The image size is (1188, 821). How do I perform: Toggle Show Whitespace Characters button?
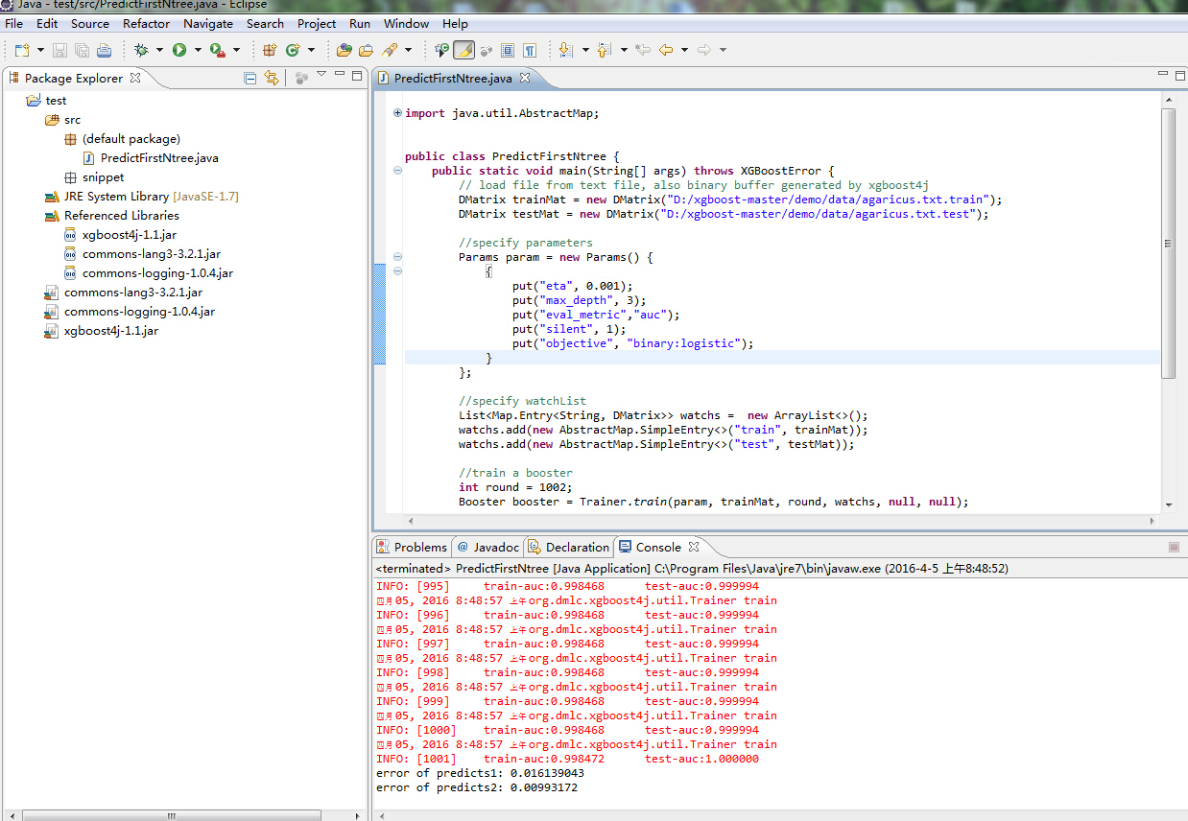pyautogui.click(x=529, y=50)
